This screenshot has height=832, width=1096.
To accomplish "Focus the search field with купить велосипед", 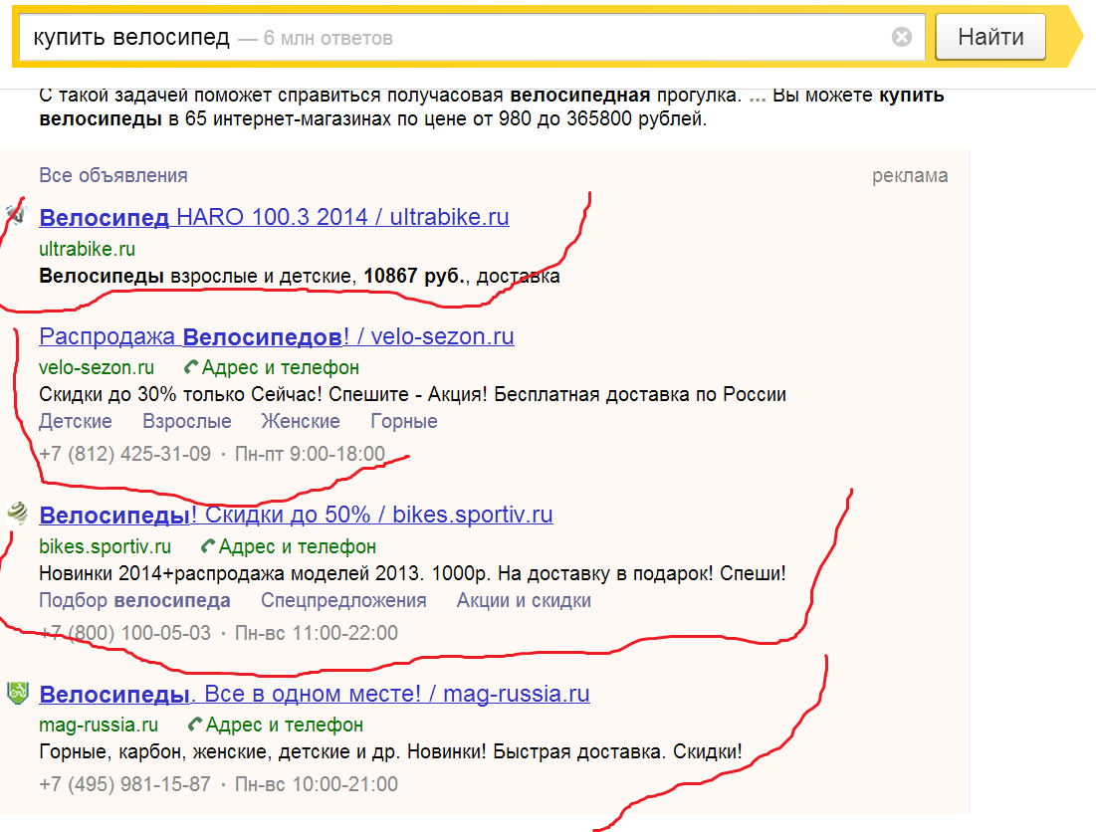I will 472,37.
